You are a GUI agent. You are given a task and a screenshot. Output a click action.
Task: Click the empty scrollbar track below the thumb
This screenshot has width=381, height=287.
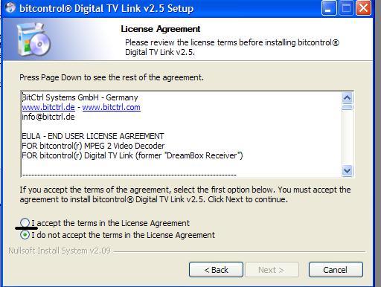click(x=348, y=138)
